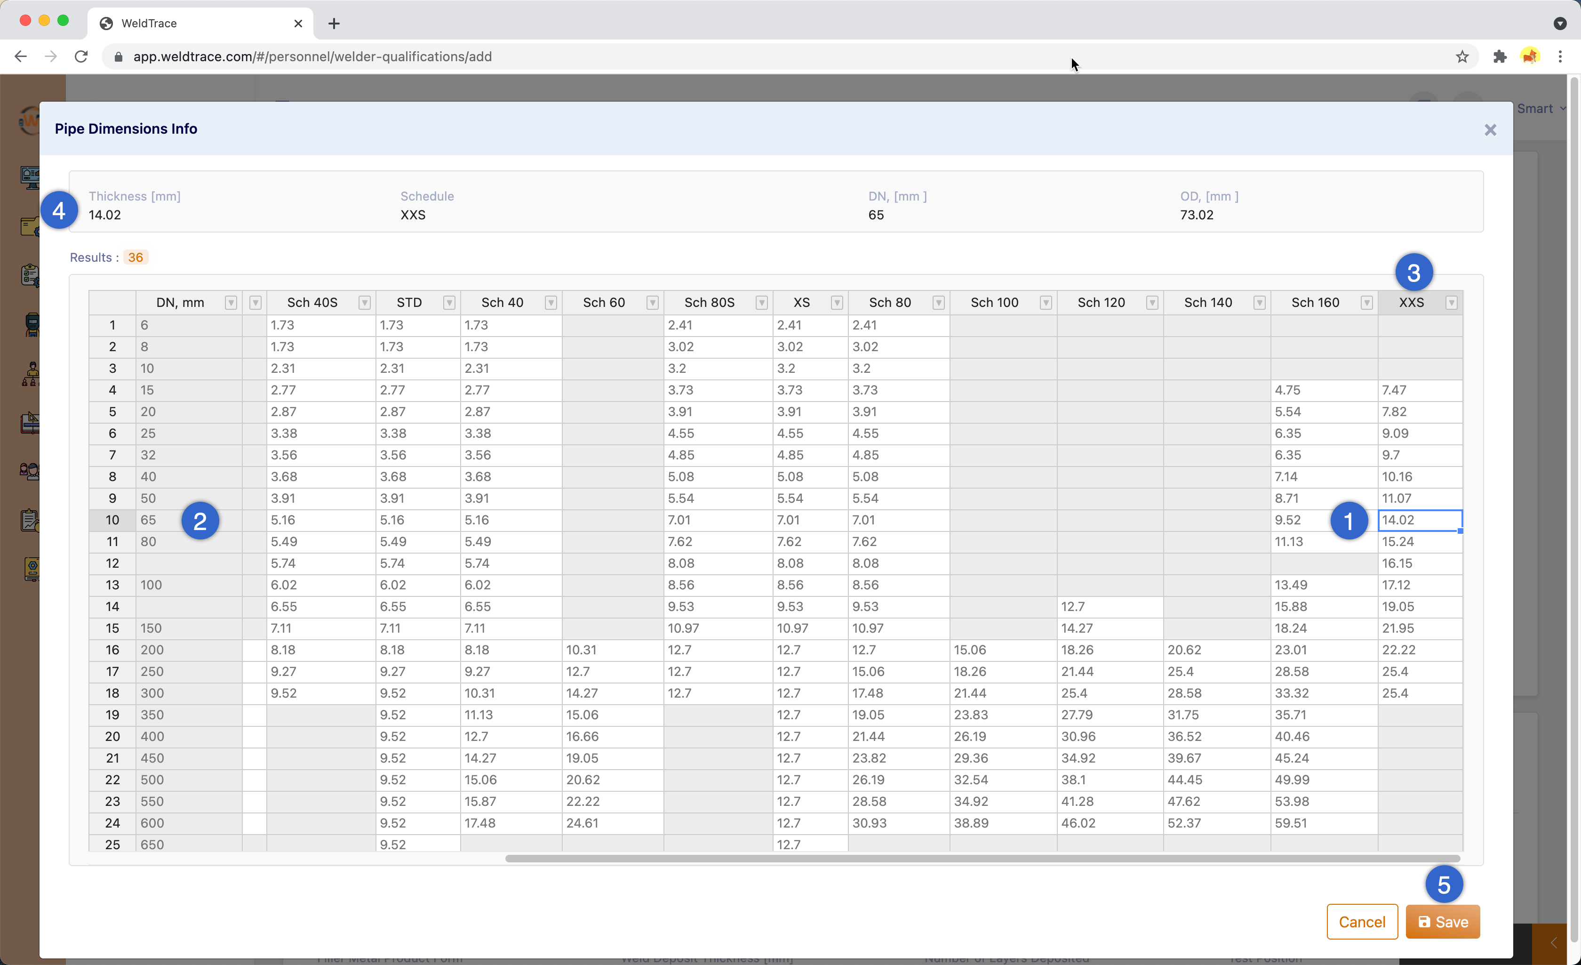The width and height of the screenshot is (1581, 965).
Task: Select XXS cell 14.02 for DN 65
Action: (1420, 520)
